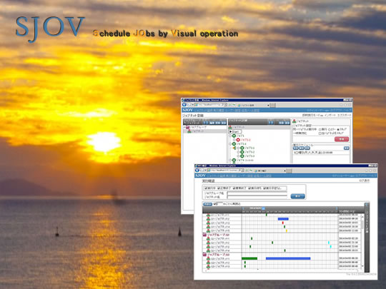Click the Start node in job net
The image size is (386, 289).
(234, 132)
